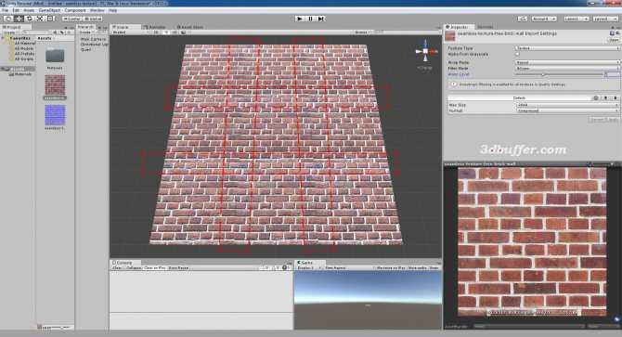Toggle the Collapse option in Console
622x337 pixels.
134,268
